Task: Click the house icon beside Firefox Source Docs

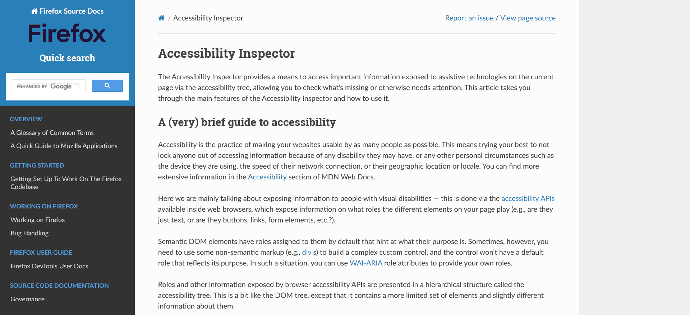Action: click(x=34, y=11)
